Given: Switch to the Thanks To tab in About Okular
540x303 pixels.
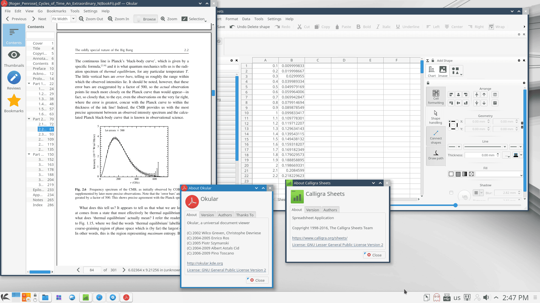Looking at the screenshot, I should (245, 215).
